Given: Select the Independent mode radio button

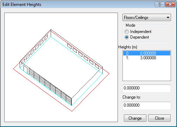Looking at the screenshot, I should point(127,32).
